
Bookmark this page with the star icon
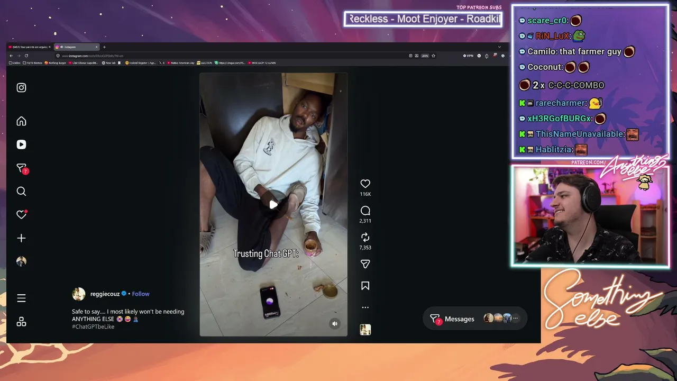433,56
